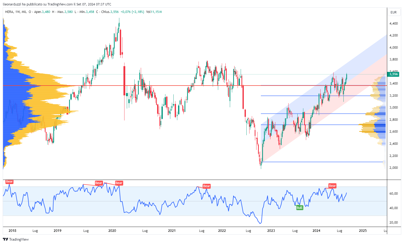The width and height of the screenshot is (404, 244).
Task: Click the 3,000 price axis label
Action: pos(394,108)
